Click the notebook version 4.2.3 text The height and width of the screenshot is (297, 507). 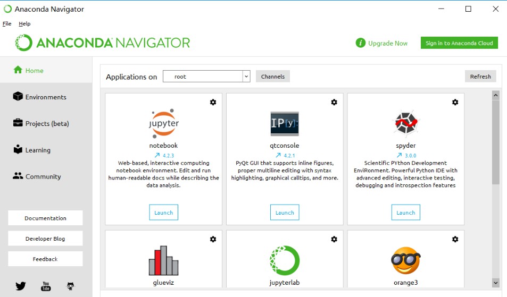tap(169, 156)
